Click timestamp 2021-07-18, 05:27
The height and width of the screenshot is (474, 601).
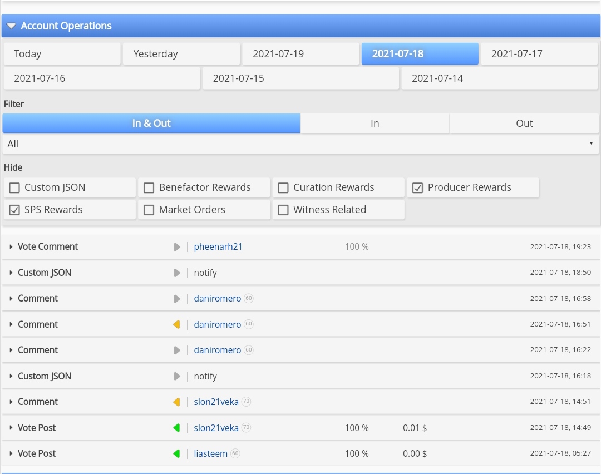560,453
